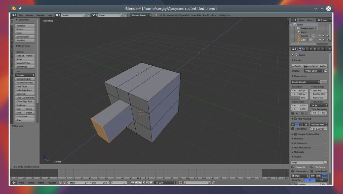Viewport: 343px width, 194px height.
Task: Click the Render button with camera icon
Action: (297, 66)
